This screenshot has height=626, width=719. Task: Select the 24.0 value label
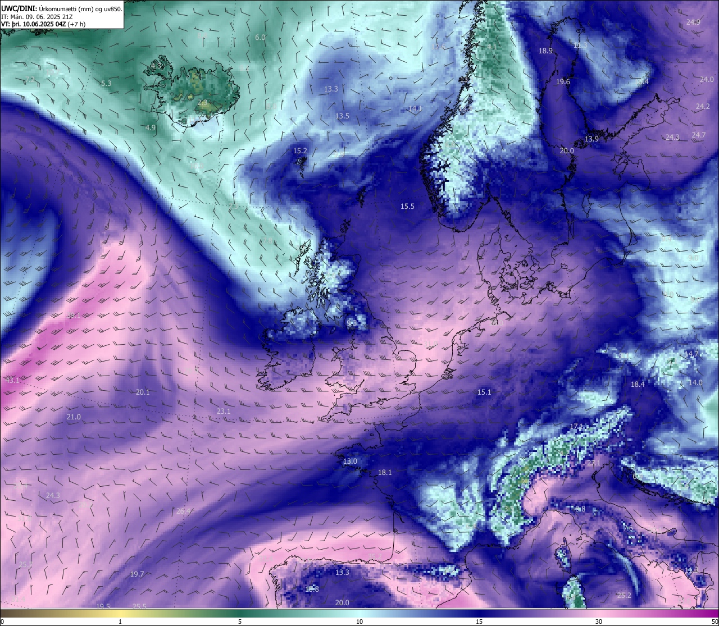click(707, 80)
